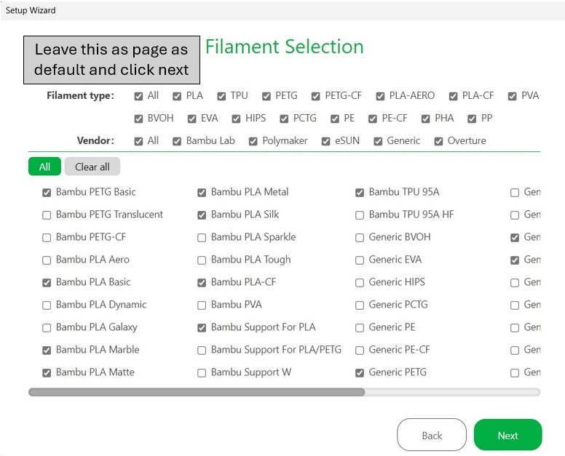Screen dimensions: 565x456
Task: Click the Back button
Action: [431, 435]
